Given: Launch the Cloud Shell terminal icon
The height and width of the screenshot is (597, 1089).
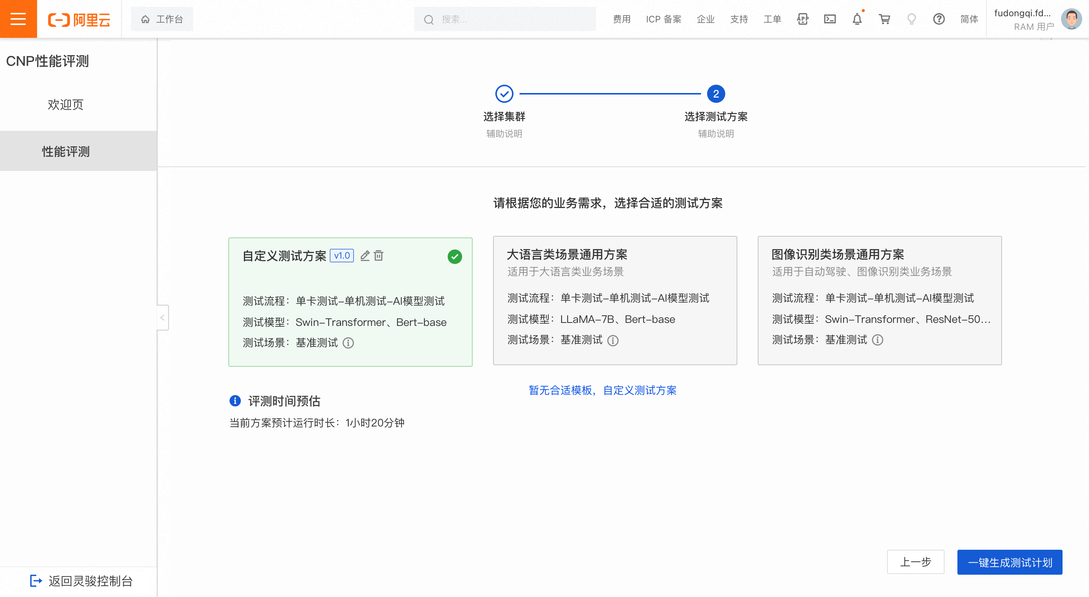Looking at the screenshot, I should pyautogui.click(x=830, y=19).
